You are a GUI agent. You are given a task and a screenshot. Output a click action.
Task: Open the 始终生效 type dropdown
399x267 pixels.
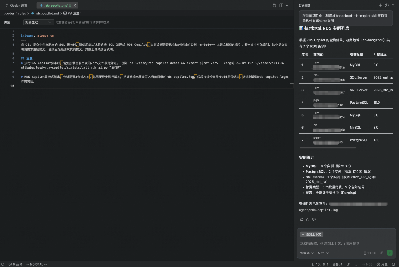tap(38, 22)
